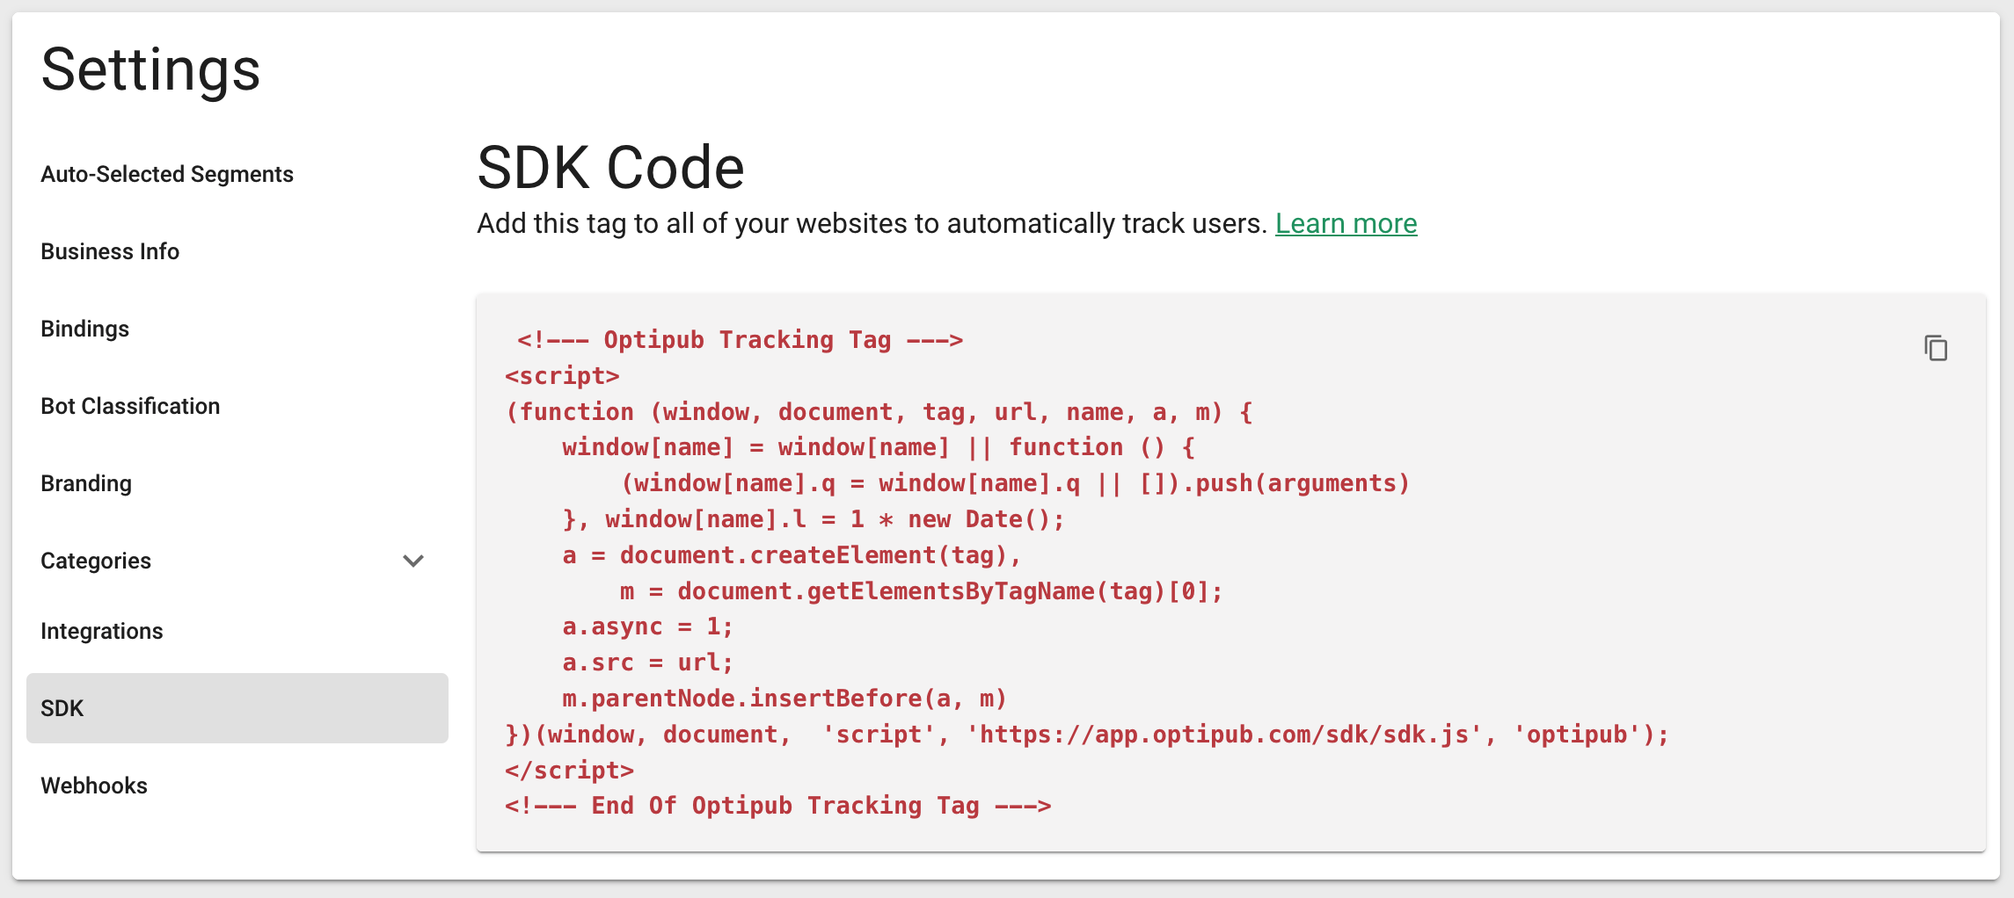The image size is (2014, 898).
Task: Click the function (window, document line
Action: tap(879, 412)
